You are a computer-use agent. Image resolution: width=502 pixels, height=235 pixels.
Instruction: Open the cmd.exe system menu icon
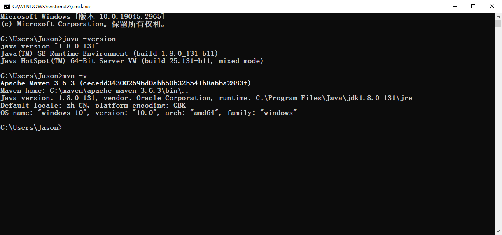[7, 6]
